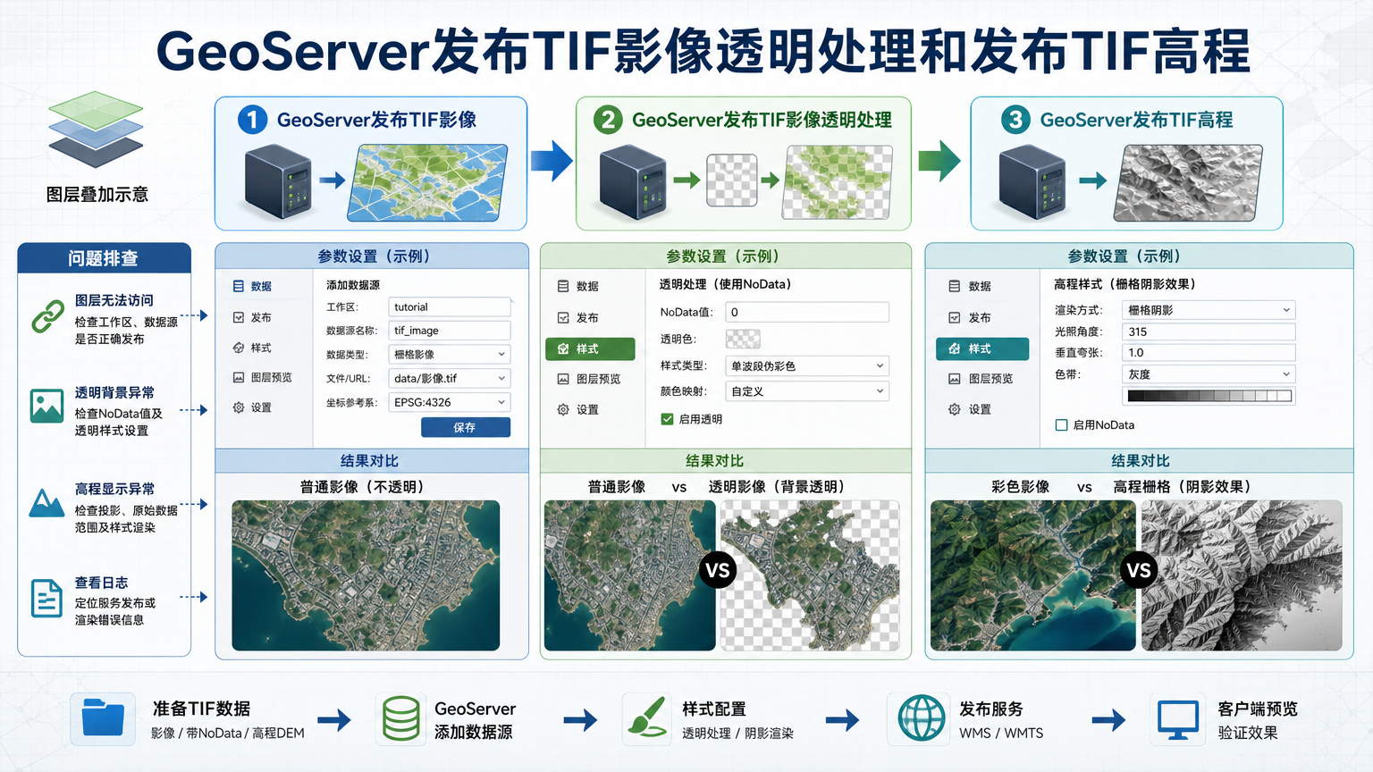Click the 透明影像 checkered-background result image
The height and width of the screenshot is (772, 1373).
click(x=811, y=575)
